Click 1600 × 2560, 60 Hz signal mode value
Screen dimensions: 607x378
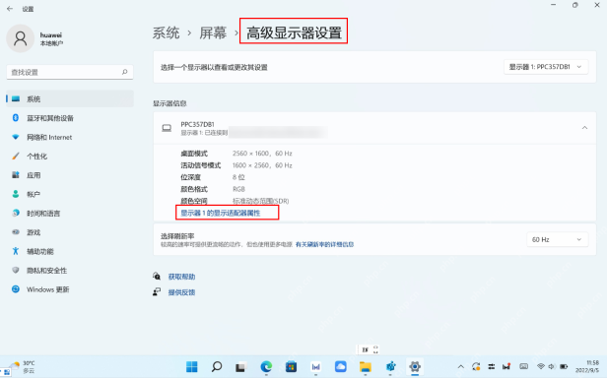coord(262,165)
